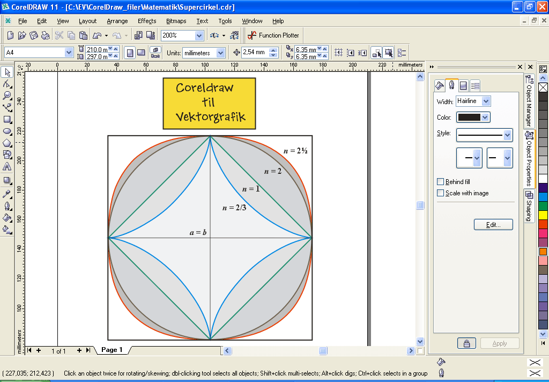Click the Open file icon
549x382 pixels.
tap(22, 35)
